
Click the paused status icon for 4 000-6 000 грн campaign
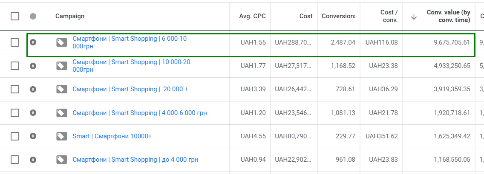pyautogui.click(x=33, y=113)
